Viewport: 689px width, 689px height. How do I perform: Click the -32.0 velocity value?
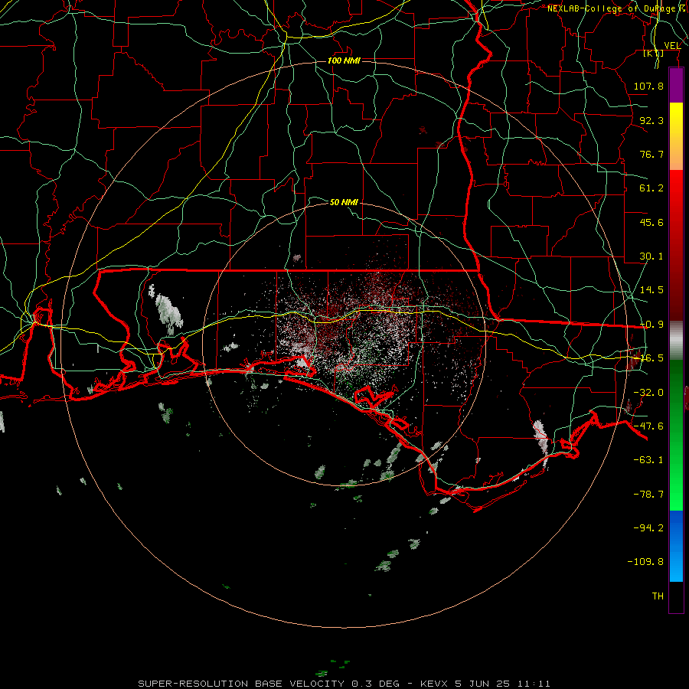coord(648,393)
